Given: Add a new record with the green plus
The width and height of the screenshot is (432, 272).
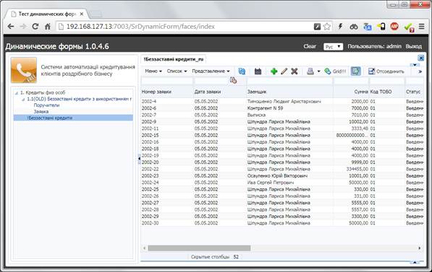Looking at the screenshot, I should [274, 71].
